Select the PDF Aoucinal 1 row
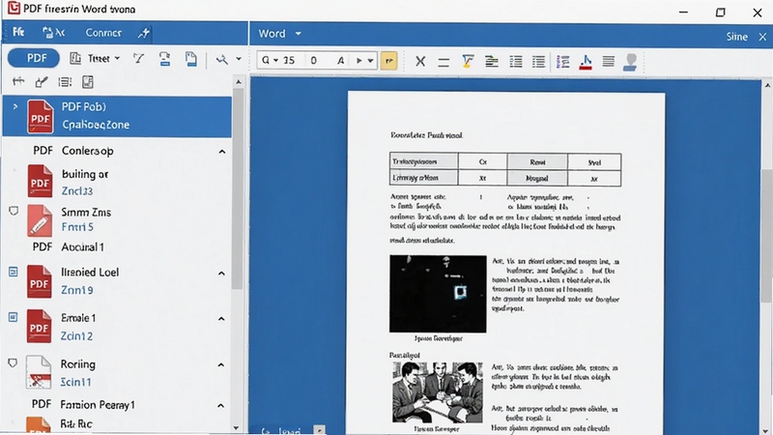Image resolution: width=773 pixels, height=435 pixels. click(68, 246)
